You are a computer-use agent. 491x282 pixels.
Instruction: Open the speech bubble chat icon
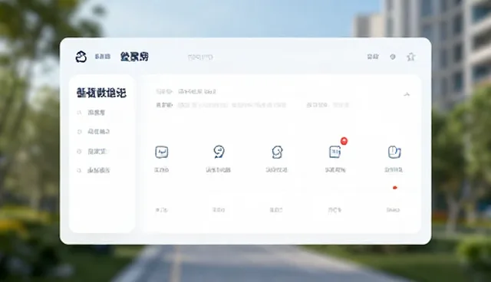(219, 152)
